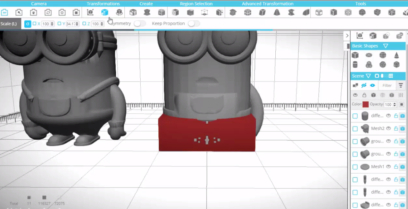Add a torus knot from Basic Shapes
Image resolution: width=408 pixels, height=209 pixels.
369,64
